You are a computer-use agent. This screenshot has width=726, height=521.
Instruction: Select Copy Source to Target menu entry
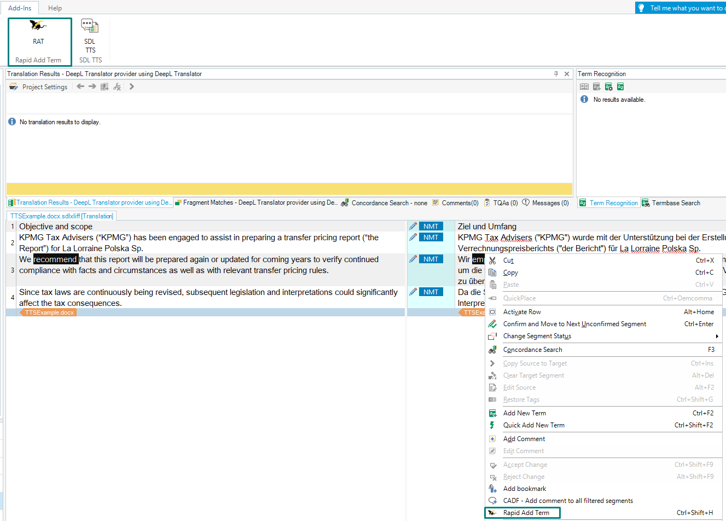click(604, 363)
